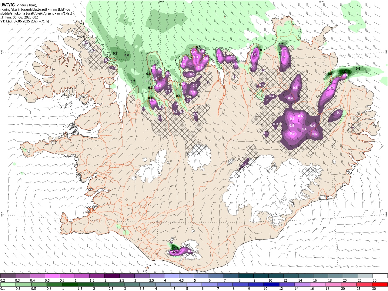Select the 'VT: Lau. 07.06.2025 23Z (+71 h)' line
This screenshot has height=291, width=388.
(25, 21)
